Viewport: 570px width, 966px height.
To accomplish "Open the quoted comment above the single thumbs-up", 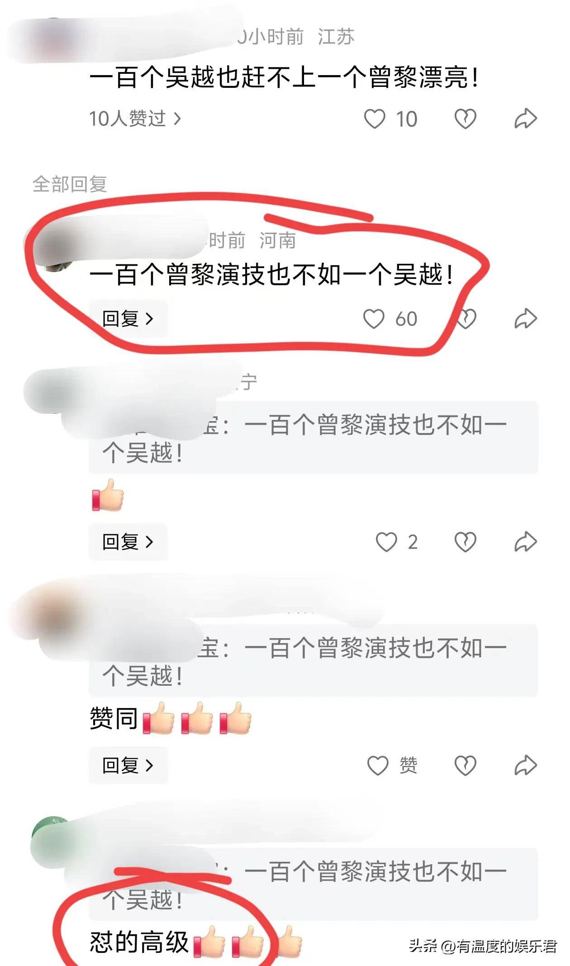I will [x=313, y=437].
